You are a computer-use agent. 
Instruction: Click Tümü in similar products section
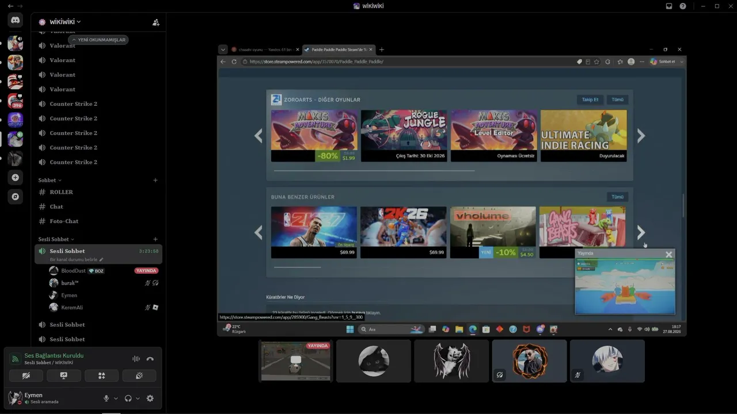[617, 197]
